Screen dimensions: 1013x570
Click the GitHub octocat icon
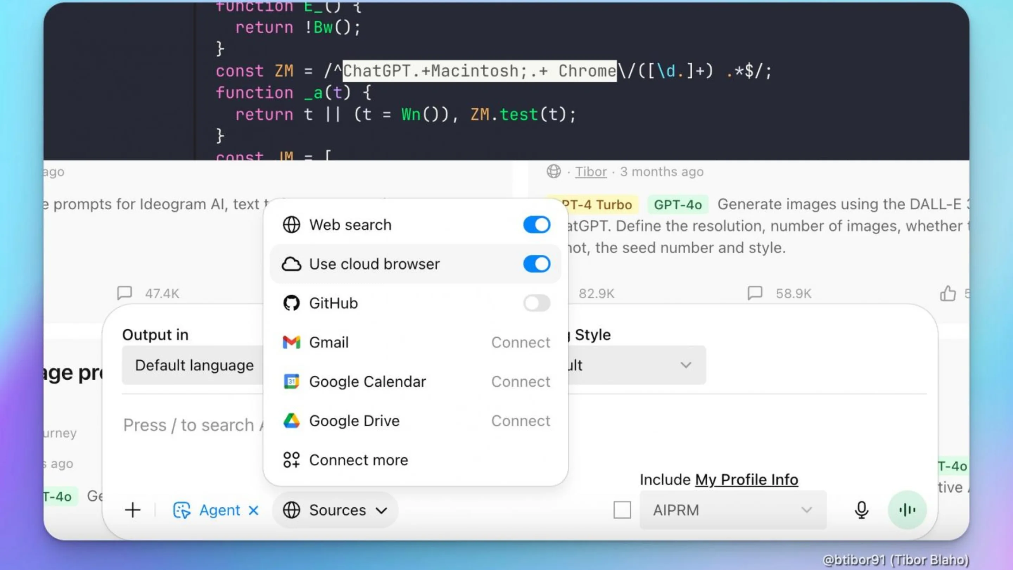pyautogui.click(x=291, y=303)
